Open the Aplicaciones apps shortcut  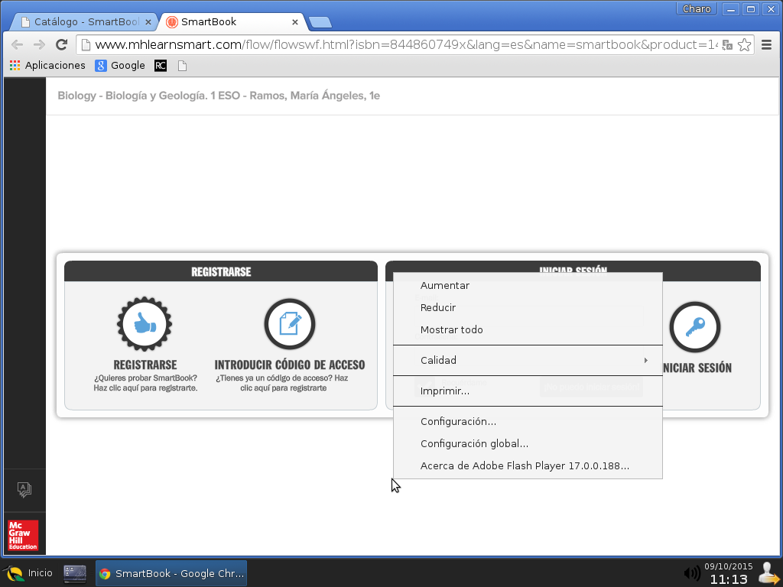(47, 66)
